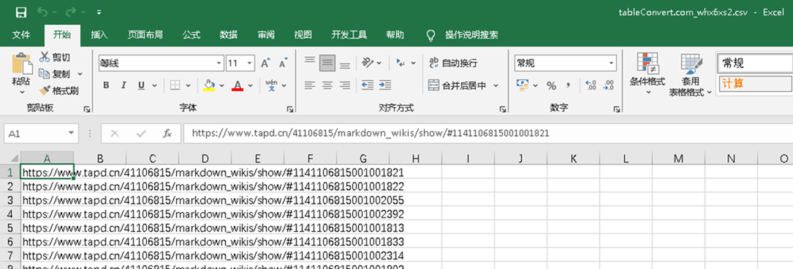Open the 剪贴板 dialog launcher

point(86,109)
